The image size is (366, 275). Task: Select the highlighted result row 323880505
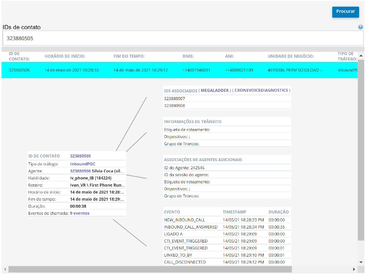click(x=179, y=70)
